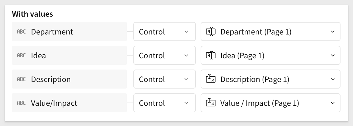Select the Idea column field
This screenshot has width=353, height=126.
[69, 55]
